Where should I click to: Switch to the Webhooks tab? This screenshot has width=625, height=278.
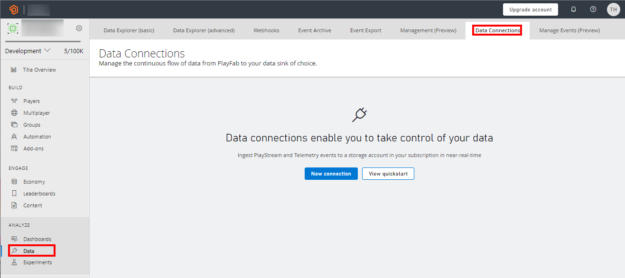(266, 30)
